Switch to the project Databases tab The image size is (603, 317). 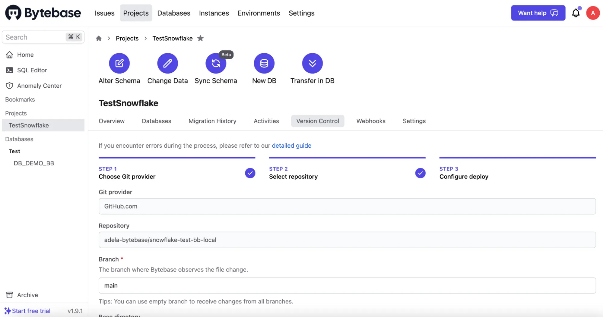pos(157,121)
